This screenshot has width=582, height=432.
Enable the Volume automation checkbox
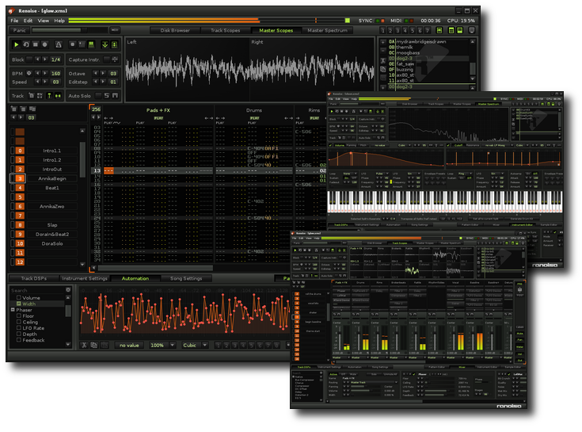point(18,297)
